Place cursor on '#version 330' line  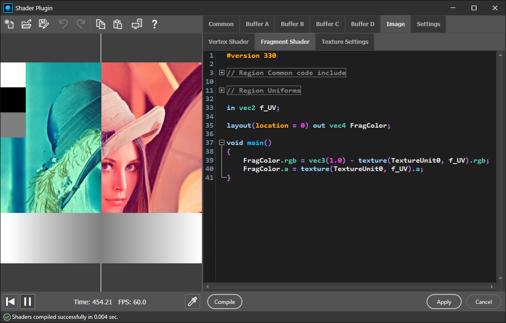pos(251,55)
